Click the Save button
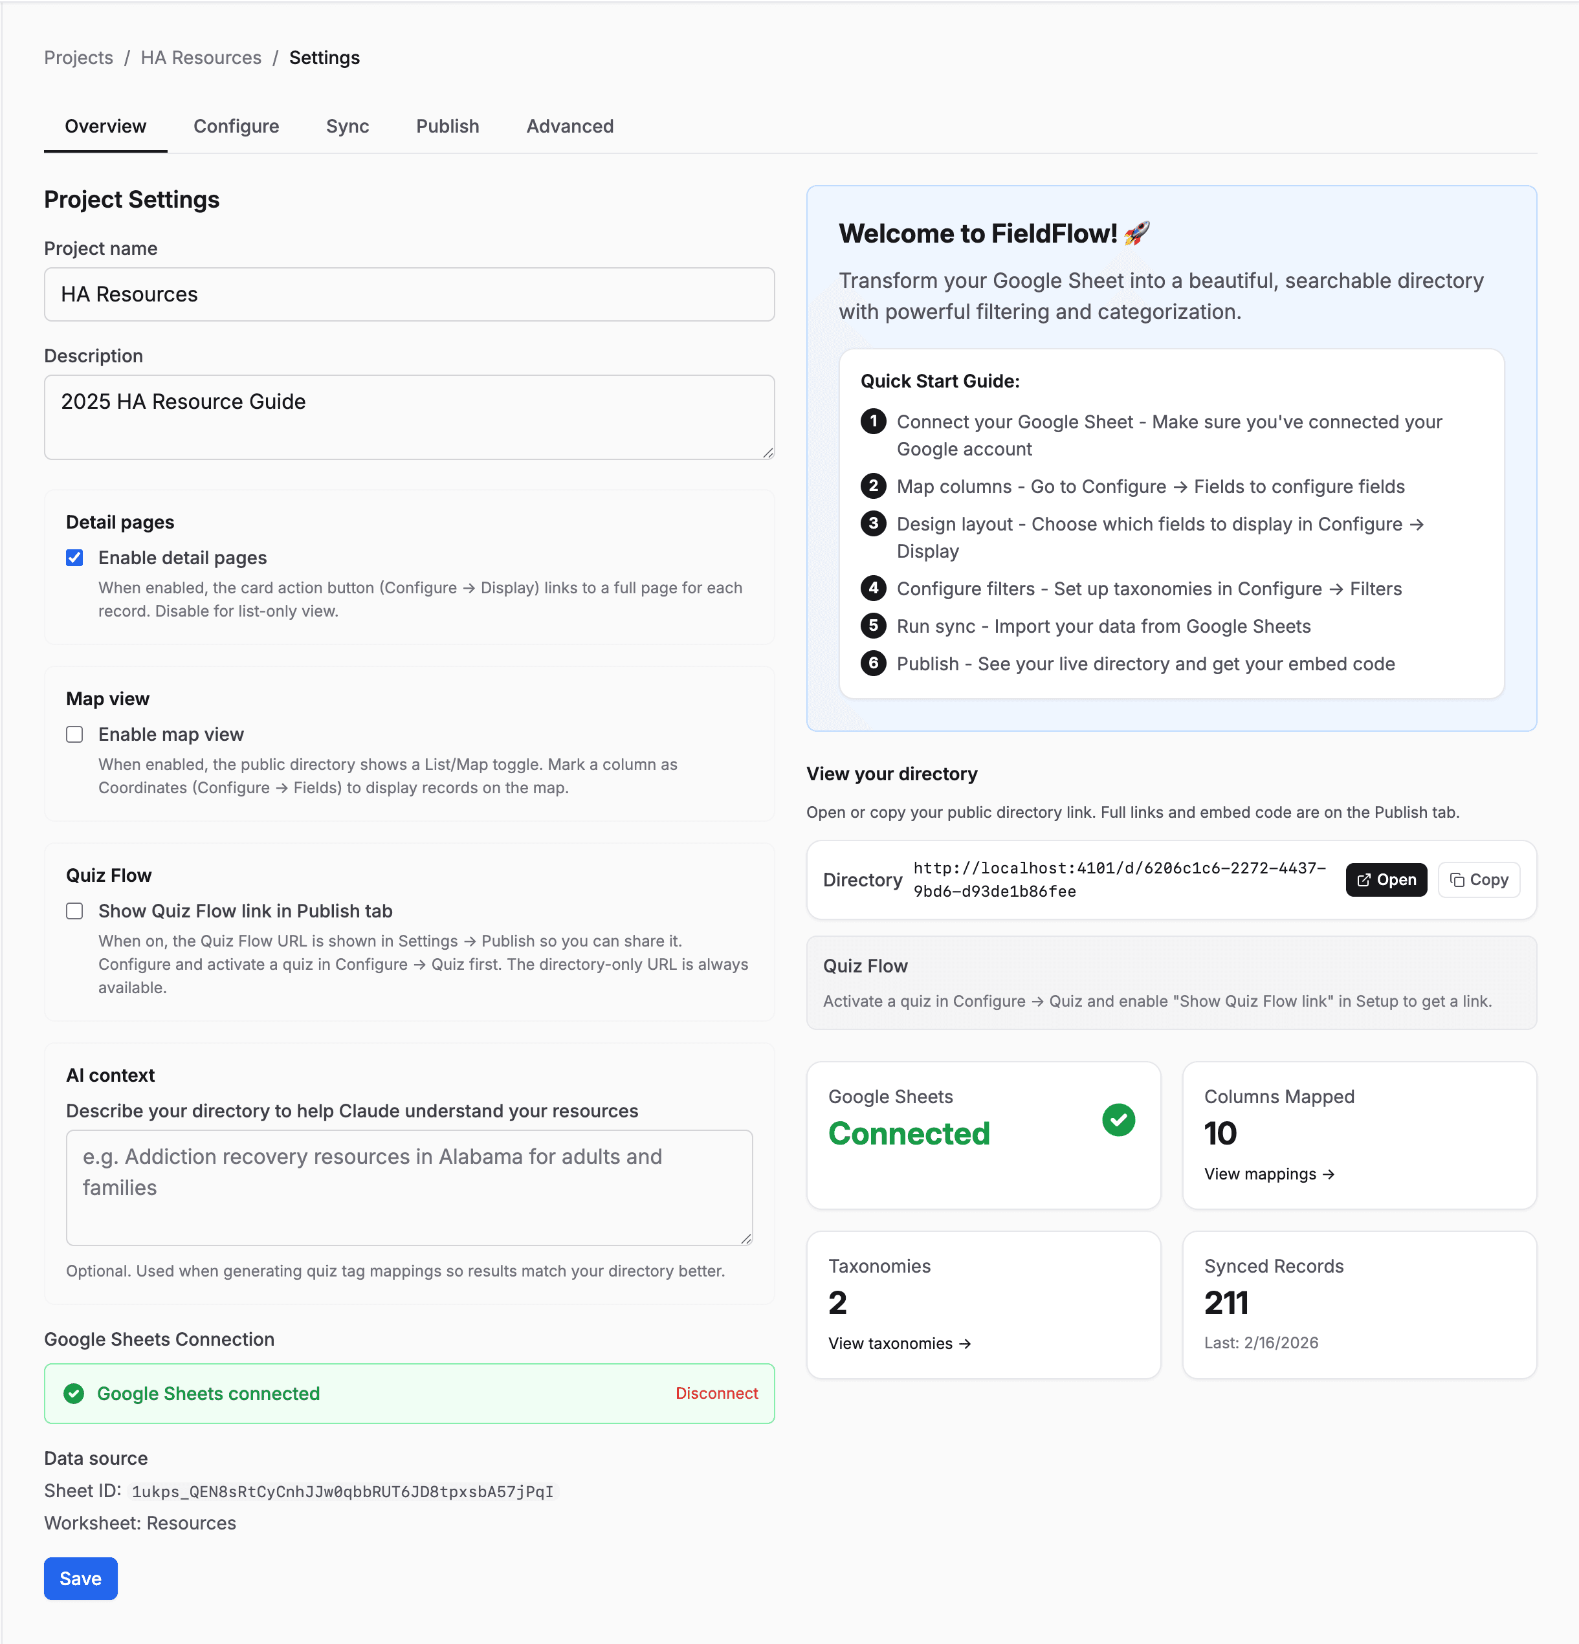This screenshot has width=1579, height=1644. (80, 1578)
